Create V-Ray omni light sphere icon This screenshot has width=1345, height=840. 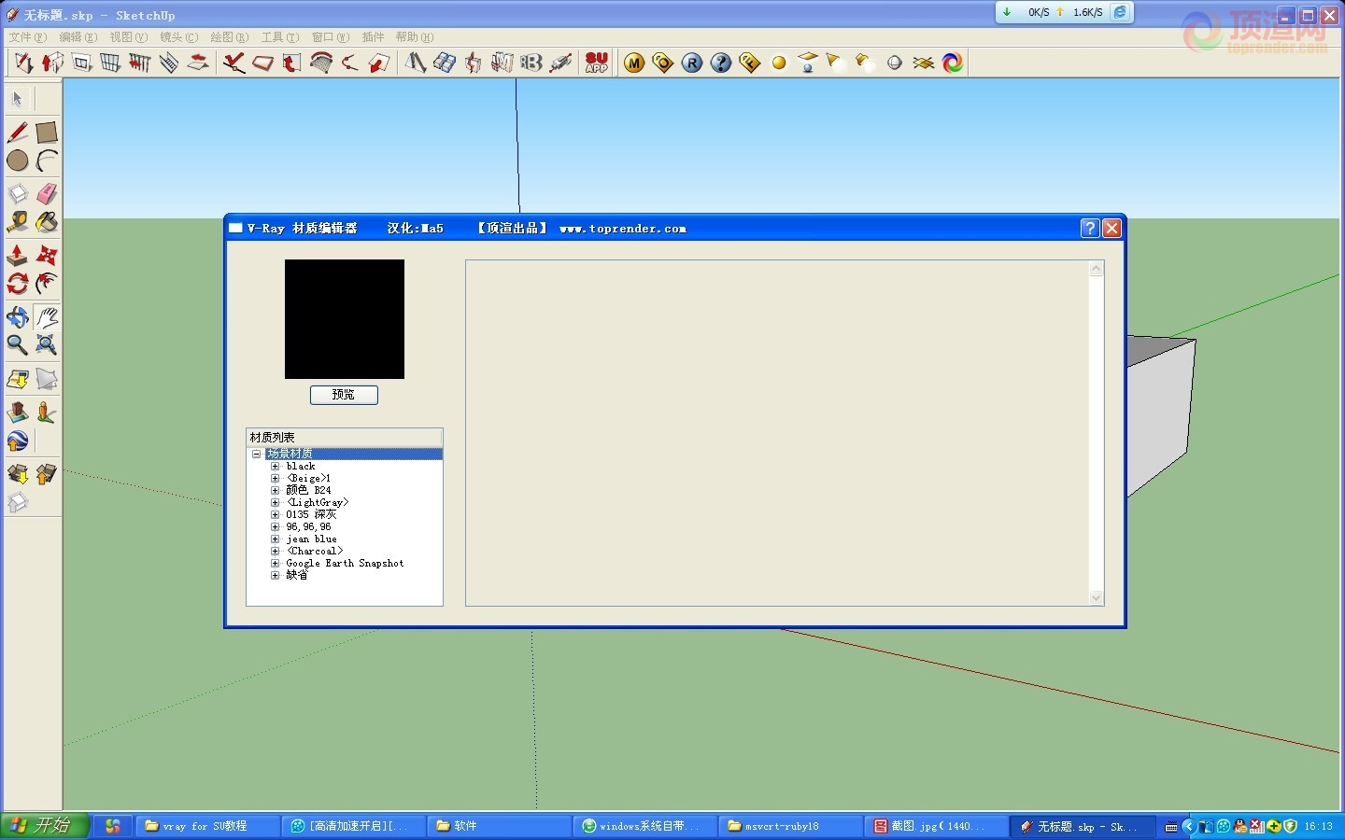click(779, 63)
